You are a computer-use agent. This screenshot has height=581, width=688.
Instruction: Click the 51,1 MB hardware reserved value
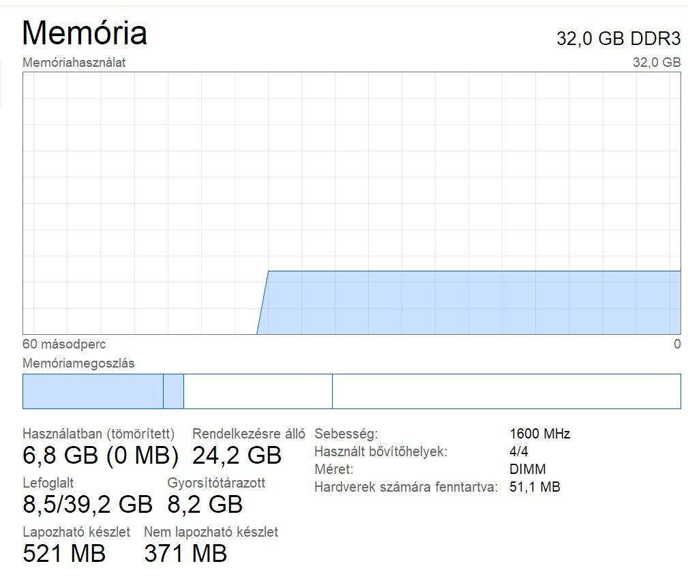tap(535, 487)
